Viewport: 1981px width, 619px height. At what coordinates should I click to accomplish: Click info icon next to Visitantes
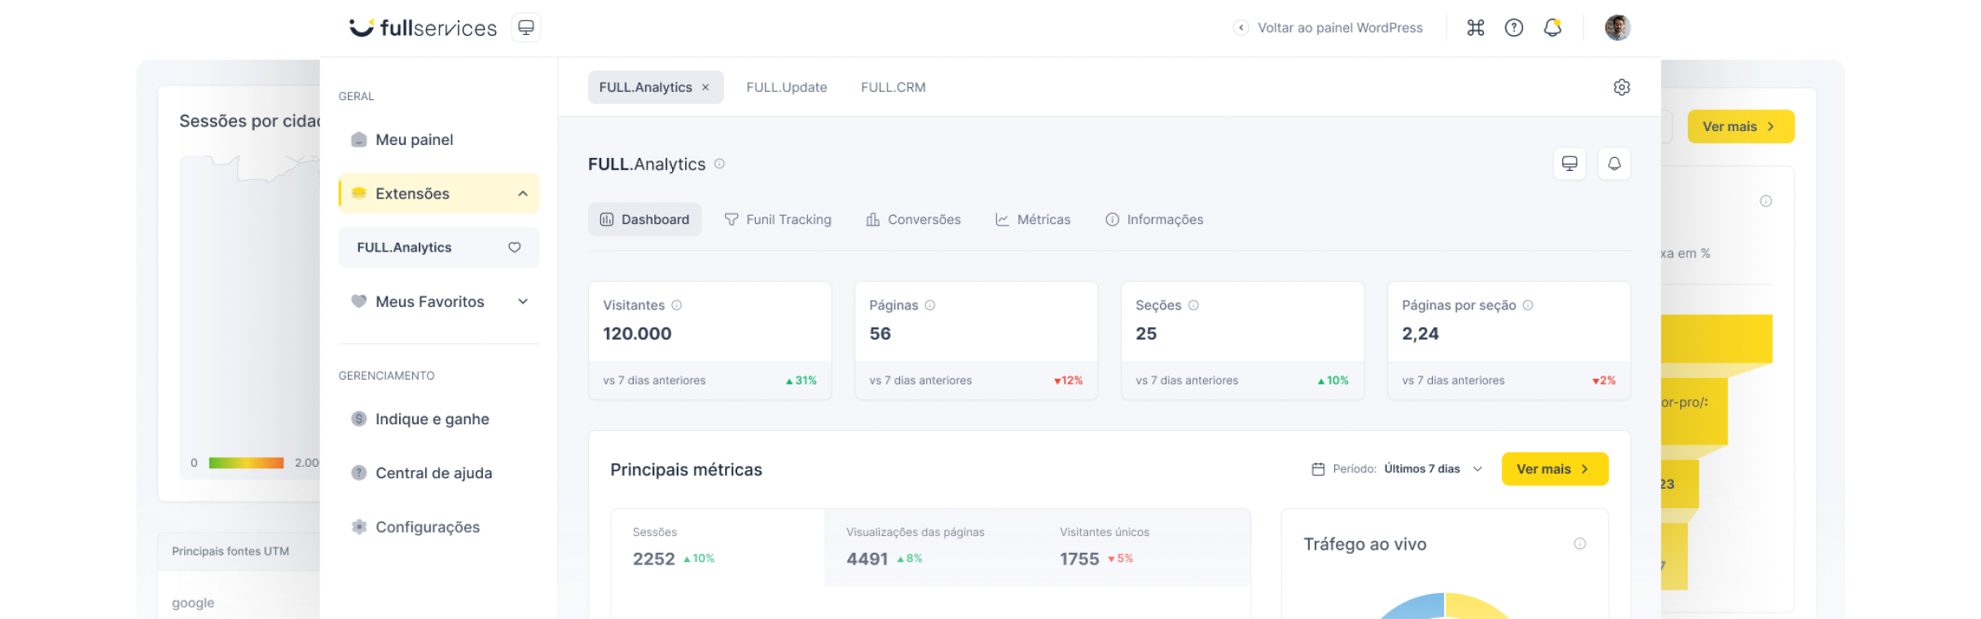[676, 305]
